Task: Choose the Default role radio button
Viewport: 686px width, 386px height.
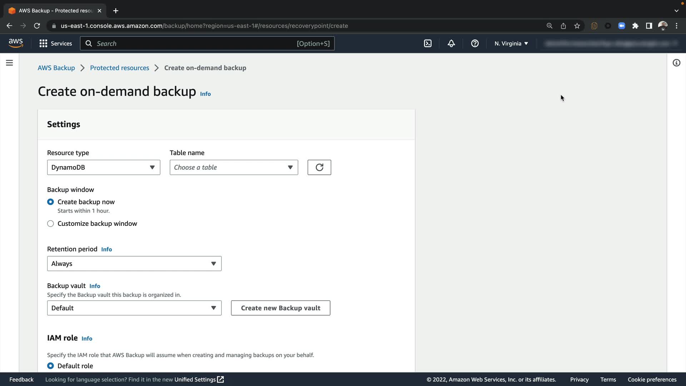Action: pyautogui.click(x=51, y=366)
